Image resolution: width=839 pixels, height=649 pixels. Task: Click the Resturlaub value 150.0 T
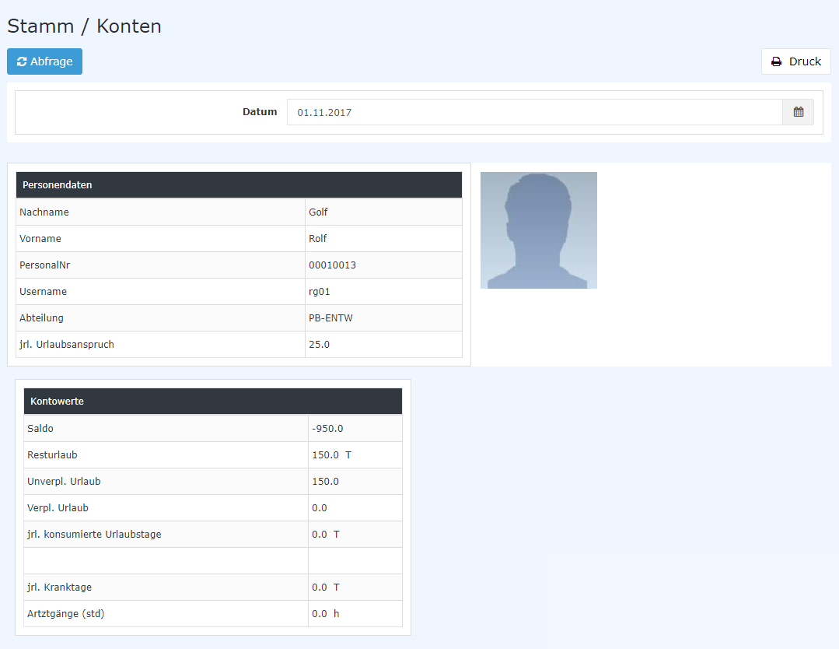331,455
